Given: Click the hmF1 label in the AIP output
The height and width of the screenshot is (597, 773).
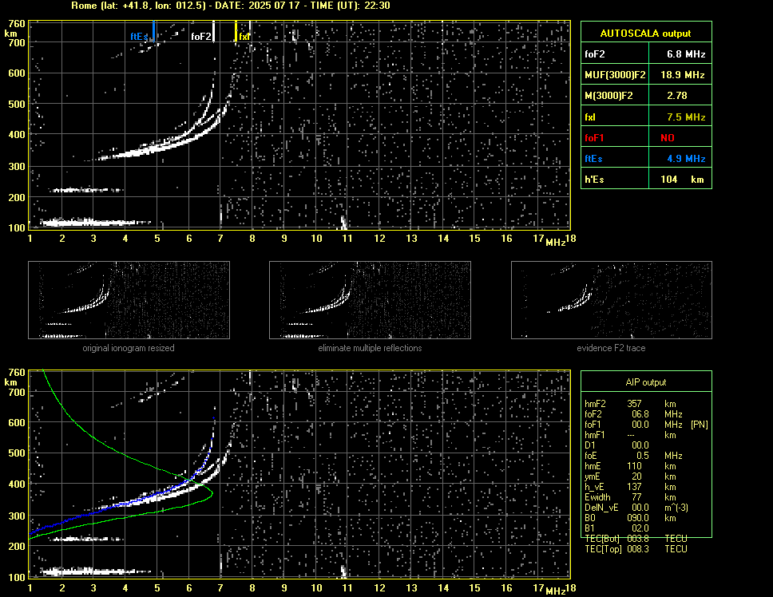Looking at the screenshot, I should (x=595, y=435).
